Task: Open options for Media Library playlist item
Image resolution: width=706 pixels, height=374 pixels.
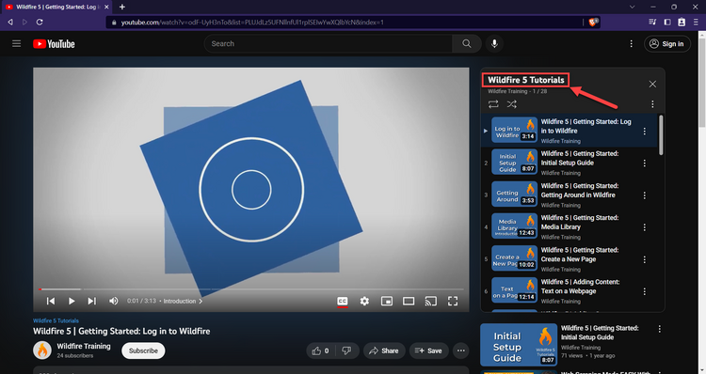Action: (644, 227)
